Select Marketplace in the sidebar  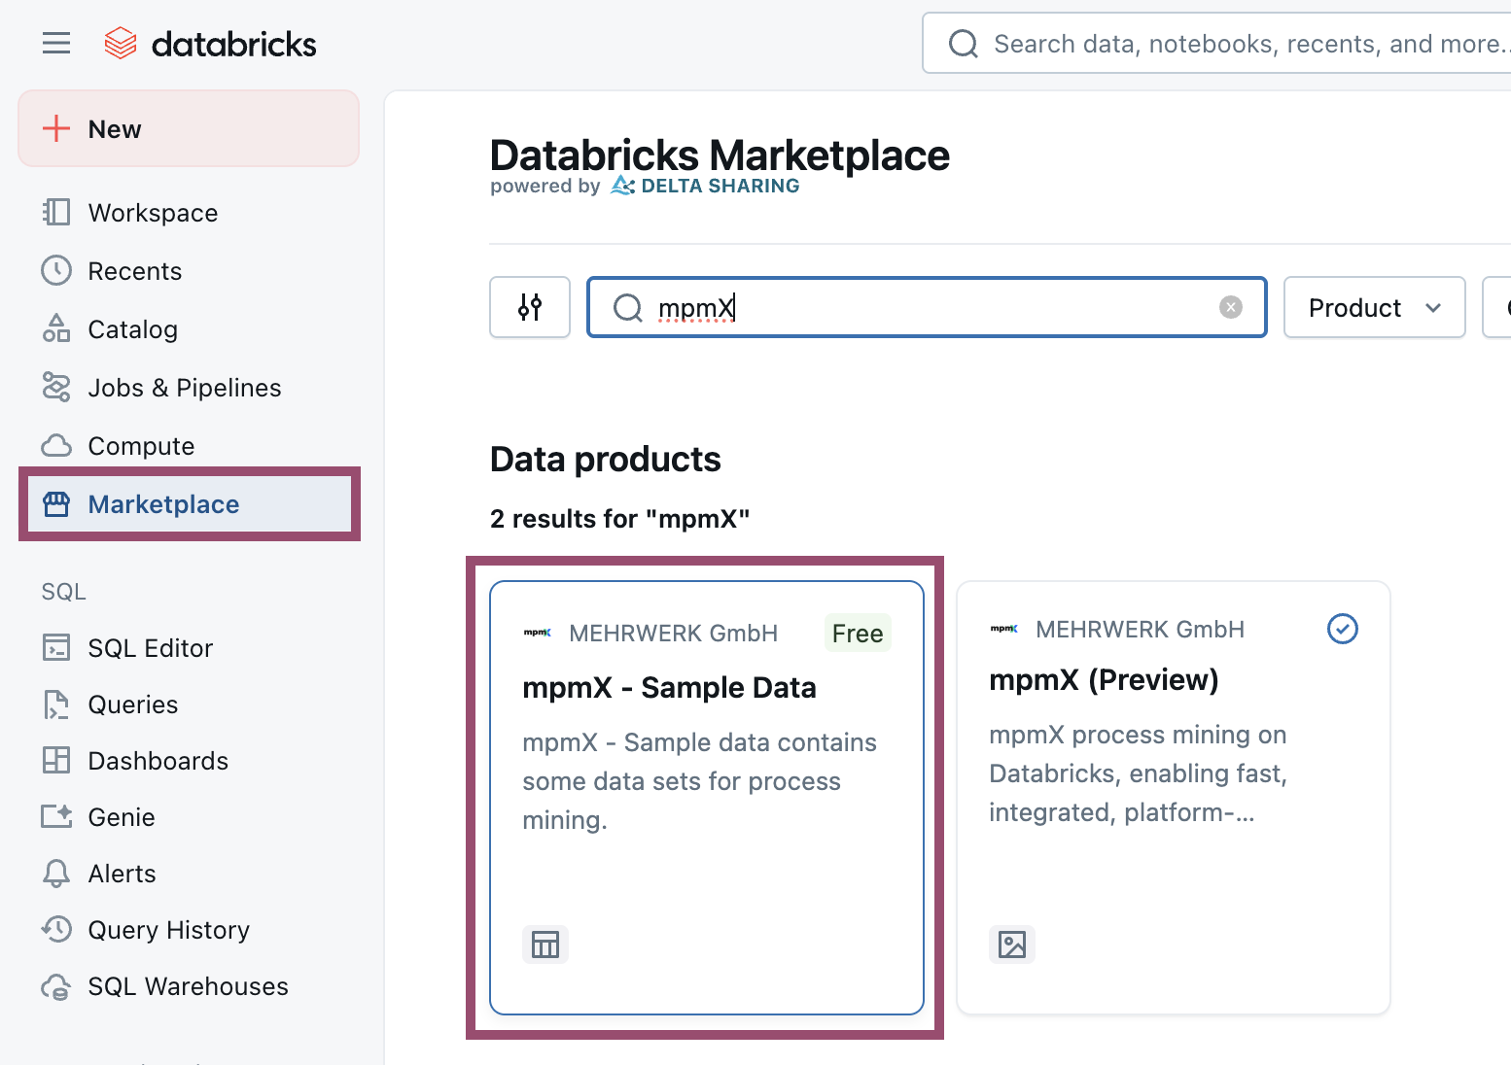(x=189, y=504)
